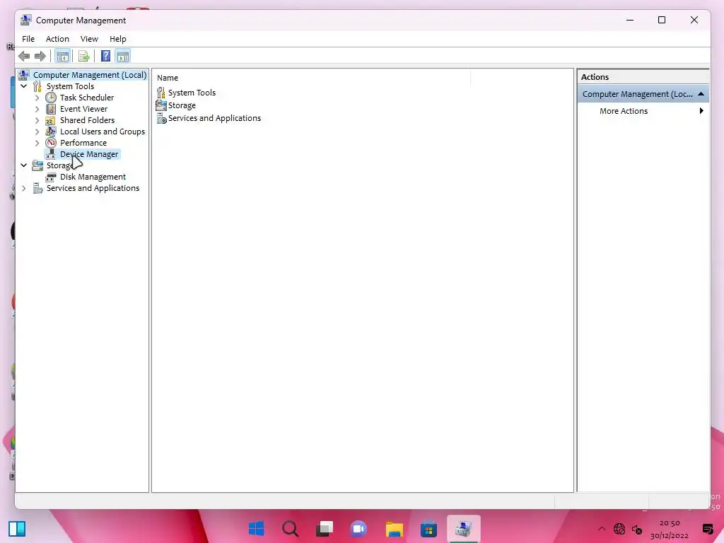Expand the Services and Applications node
724x543 pixels.
[x=24, y=188]
